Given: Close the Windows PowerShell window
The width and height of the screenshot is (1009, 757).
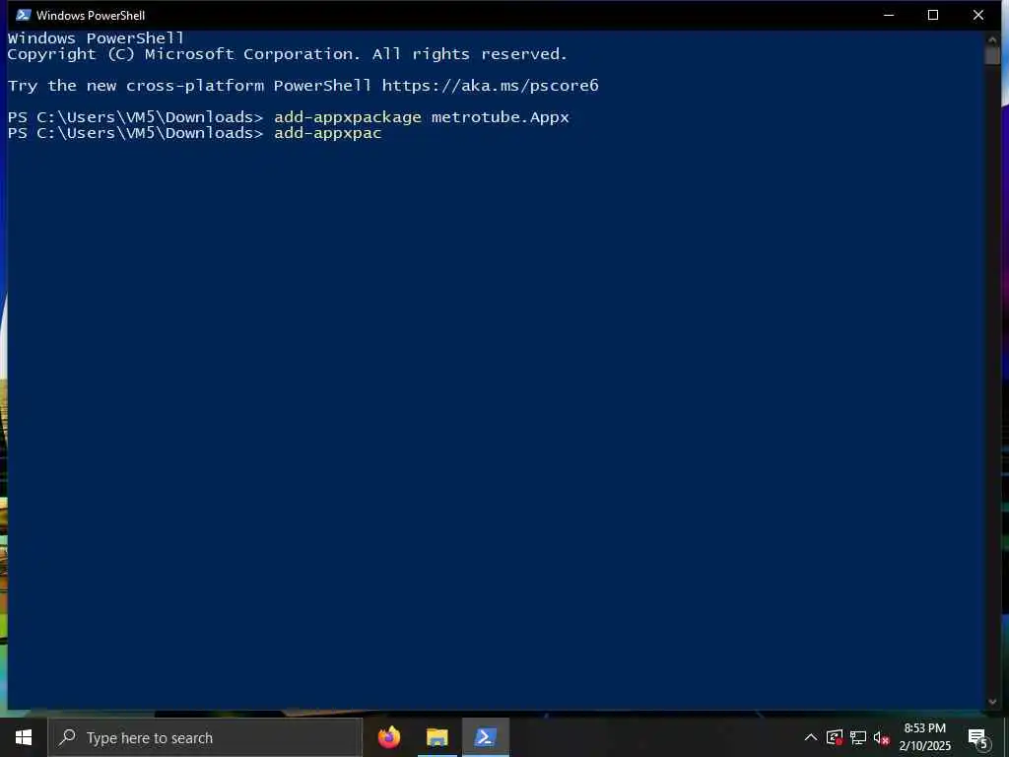Looking at the screenshot, I should point(978,15).
